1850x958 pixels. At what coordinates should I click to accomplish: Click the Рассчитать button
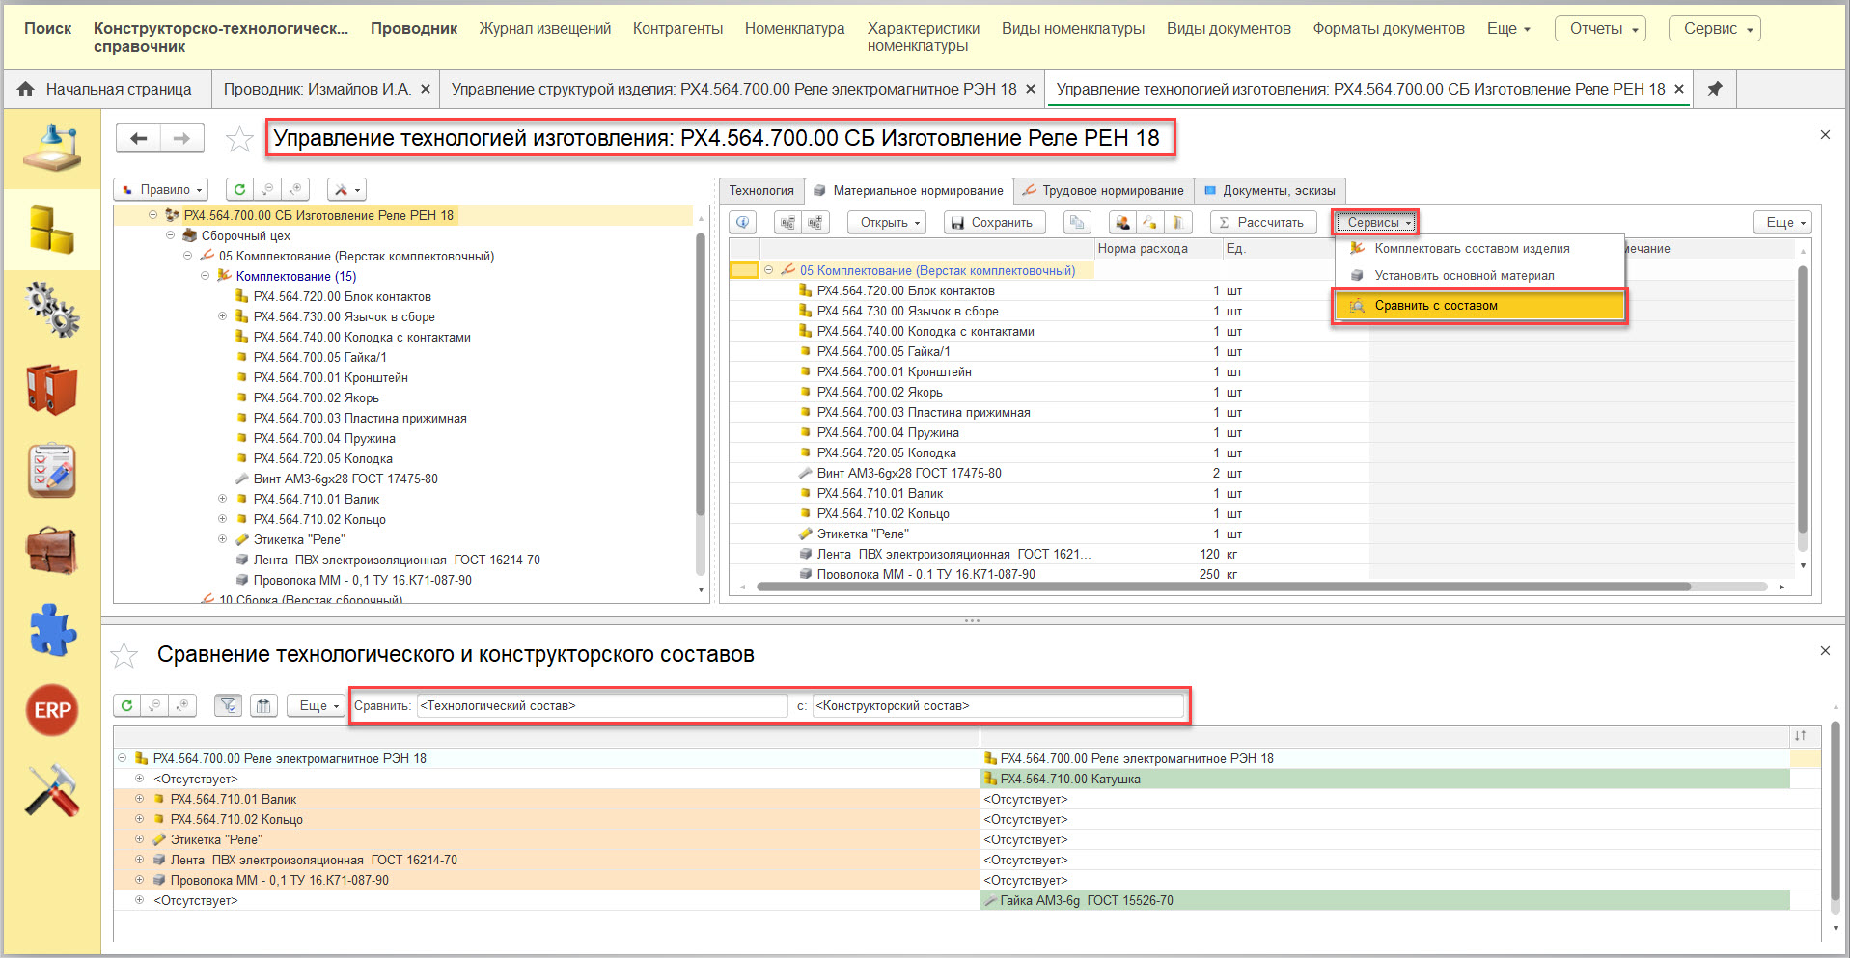click(1262, 223)
